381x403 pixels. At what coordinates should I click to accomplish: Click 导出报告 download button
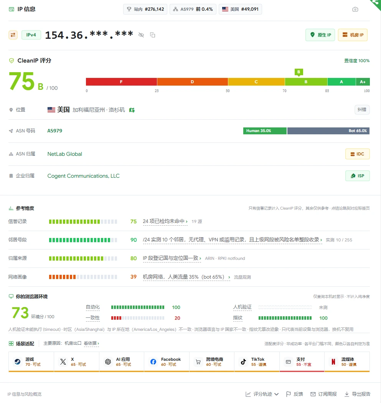click(357, 394)
